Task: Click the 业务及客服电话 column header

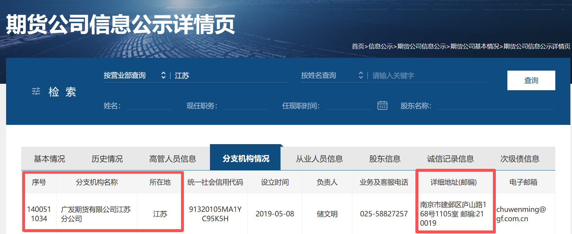Action: click(x=384, y=182)
